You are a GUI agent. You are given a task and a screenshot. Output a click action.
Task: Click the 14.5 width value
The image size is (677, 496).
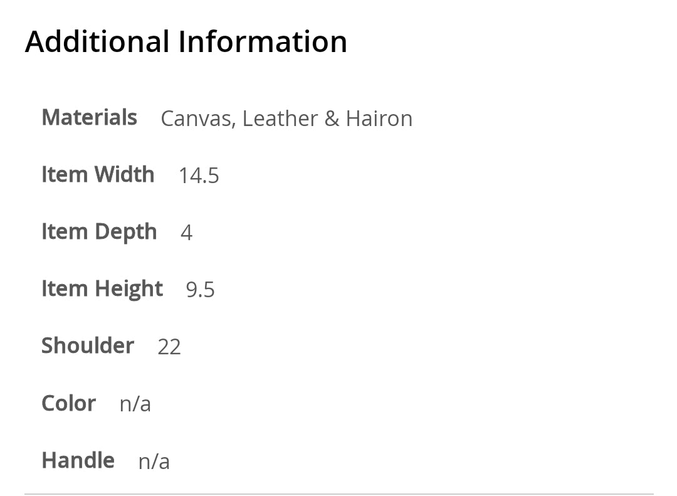pos(199,176)
